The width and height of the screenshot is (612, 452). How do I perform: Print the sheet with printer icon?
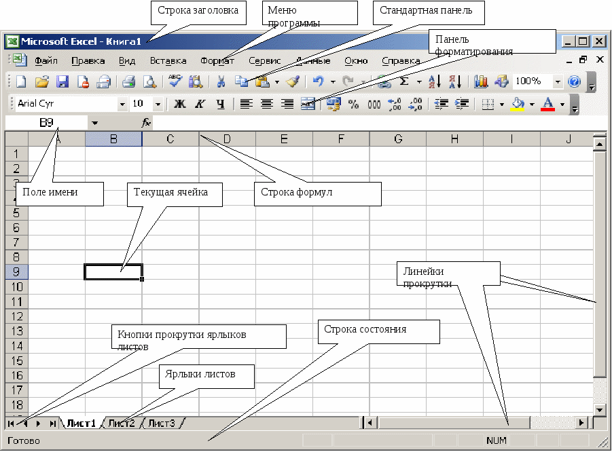pos(128,81)
